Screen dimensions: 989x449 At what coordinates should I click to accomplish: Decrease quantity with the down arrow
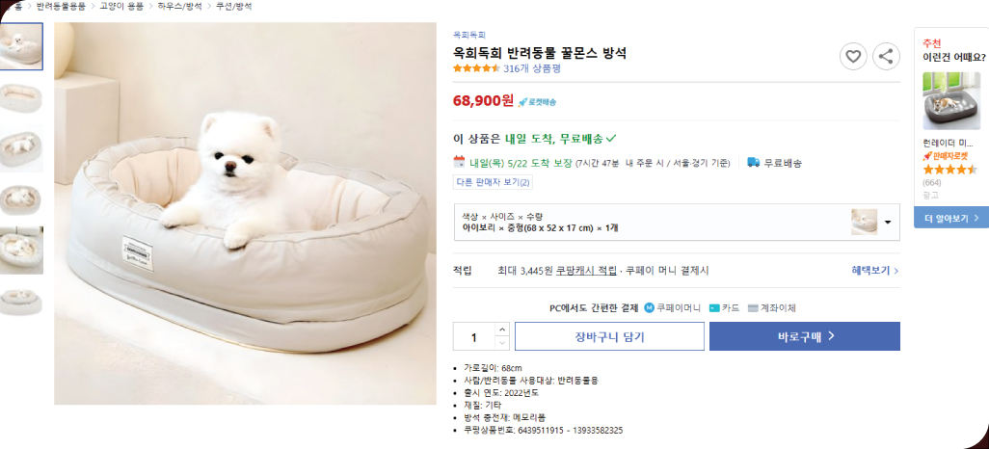coord(501,343)
